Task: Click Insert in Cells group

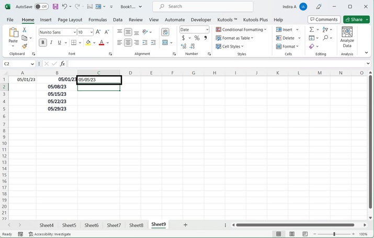Action: tap(287, 30)
